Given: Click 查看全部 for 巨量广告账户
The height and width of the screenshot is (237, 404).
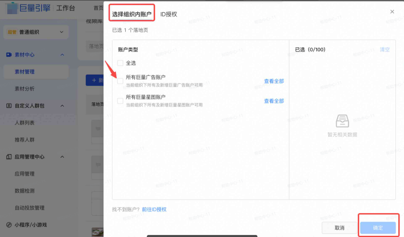Looking at the screenshot, I should 274,81.
